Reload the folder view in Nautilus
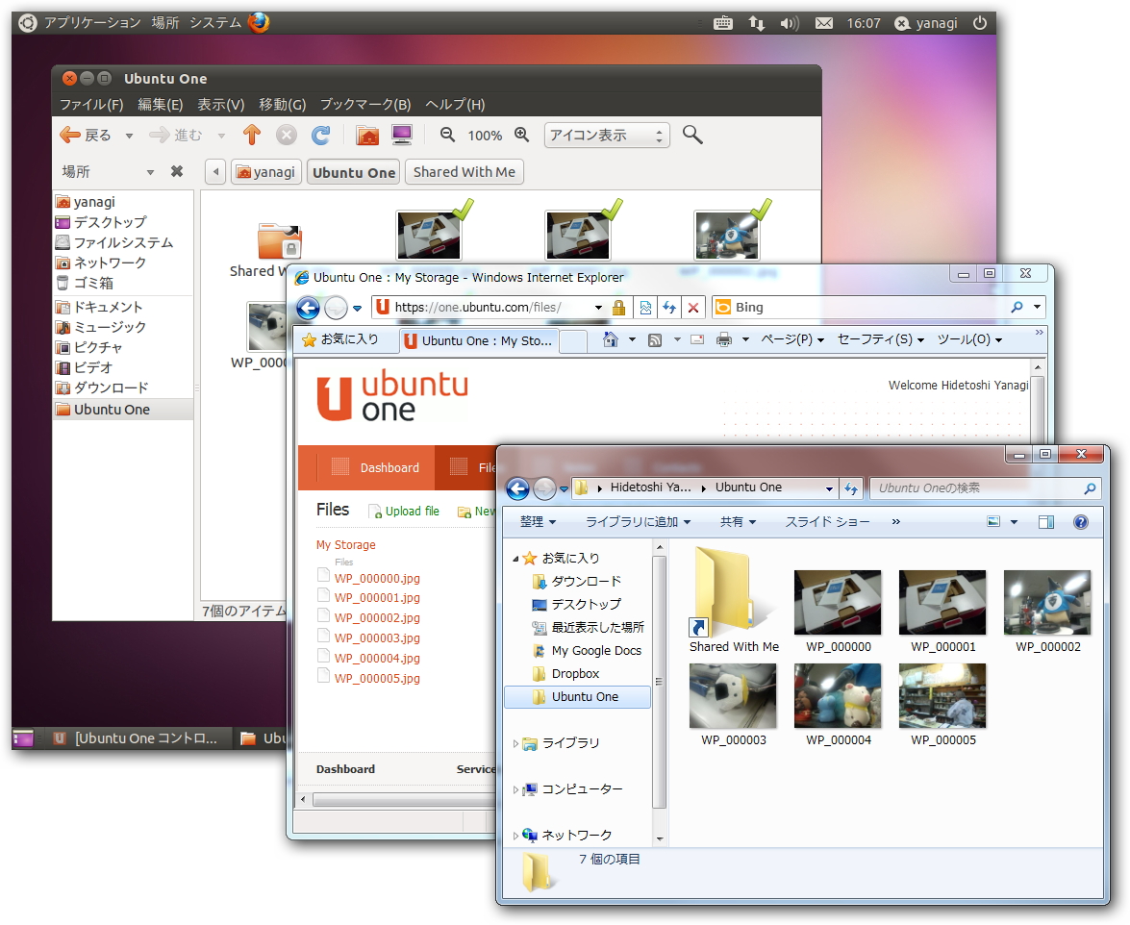Screen dimensions: 1130x925 click(321, 135)
